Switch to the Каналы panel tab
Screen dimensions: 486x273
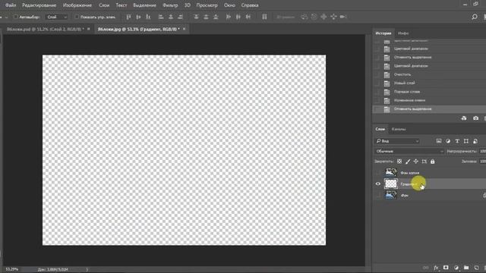(399, 129)
